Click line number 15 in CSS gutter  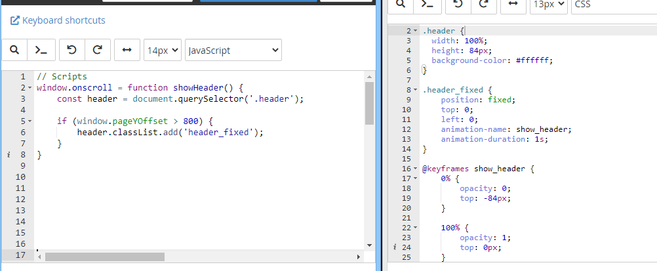(x=406, y=159)
